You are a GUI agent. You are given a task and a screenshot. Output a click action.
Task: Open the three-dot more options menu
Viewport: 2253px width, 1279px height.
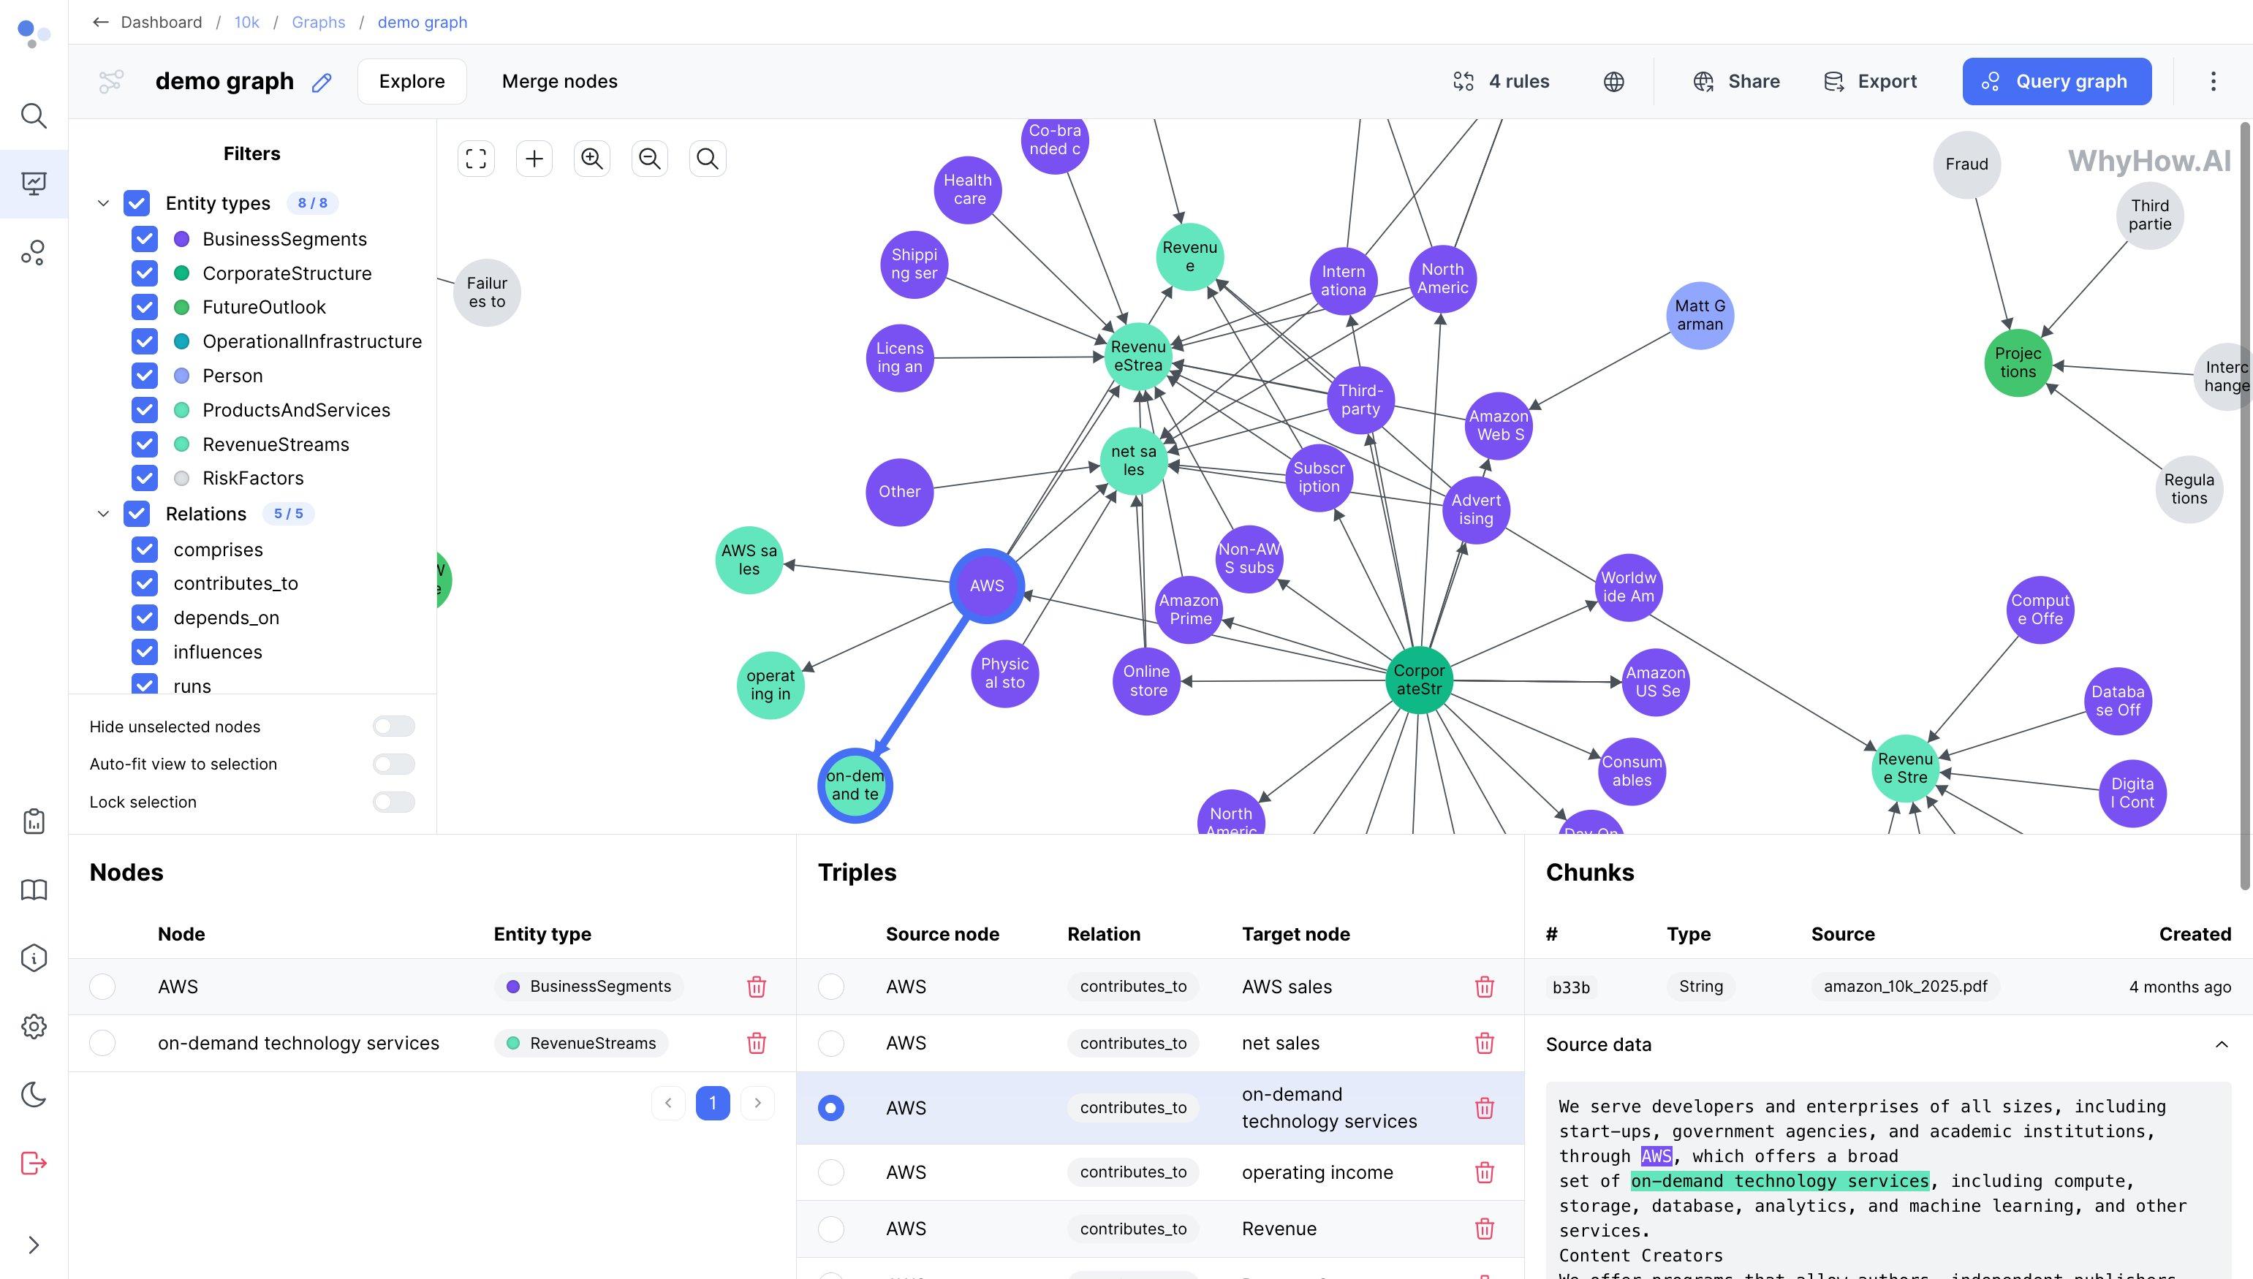tap(2213, 82)
